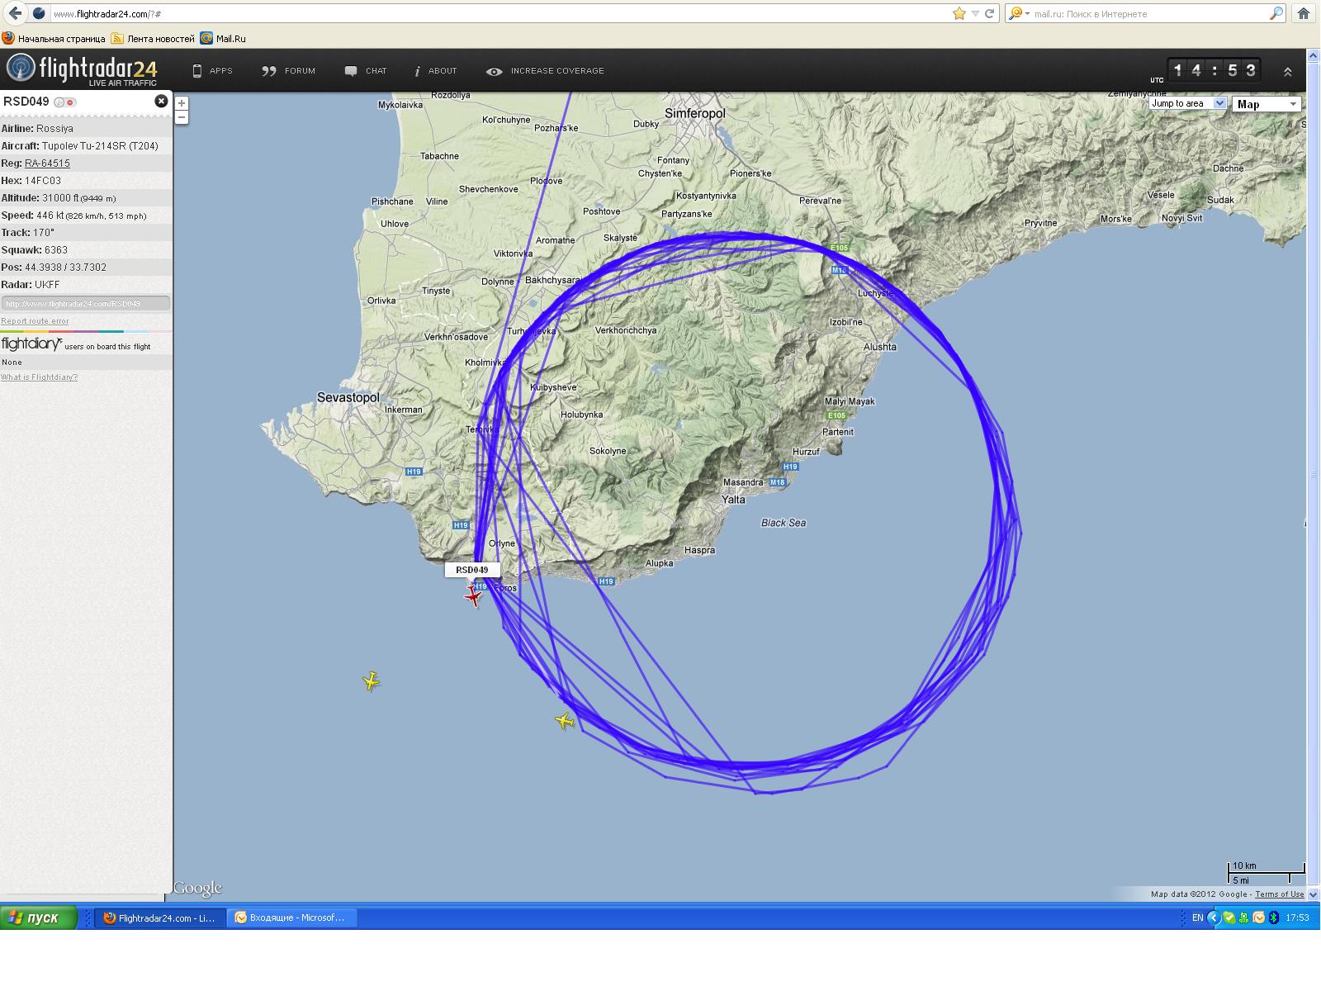
Task: Click the Report route error link
Action: (x=35, y=321)
